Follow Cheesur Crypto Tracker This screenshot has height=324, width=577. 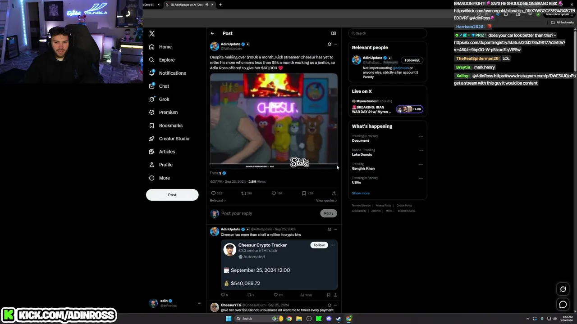[x=319, y=245]
